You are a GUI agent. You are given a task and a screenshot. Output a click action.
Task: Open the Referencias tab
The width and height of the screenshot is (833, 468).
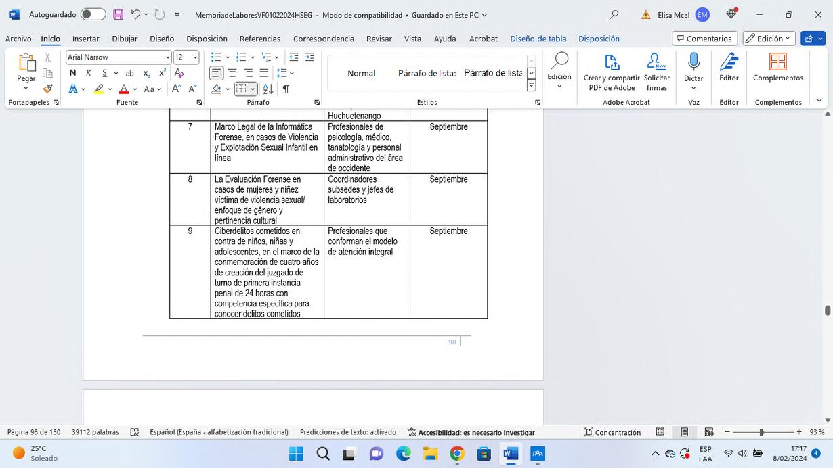coord(260,39)
